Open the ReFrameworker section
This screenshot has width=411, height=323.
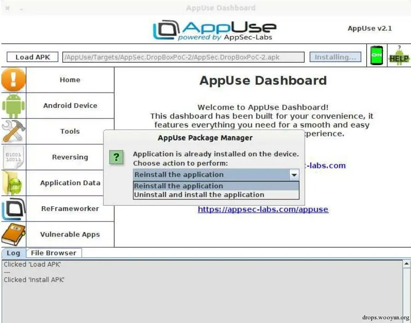click(x=70, y=209)
